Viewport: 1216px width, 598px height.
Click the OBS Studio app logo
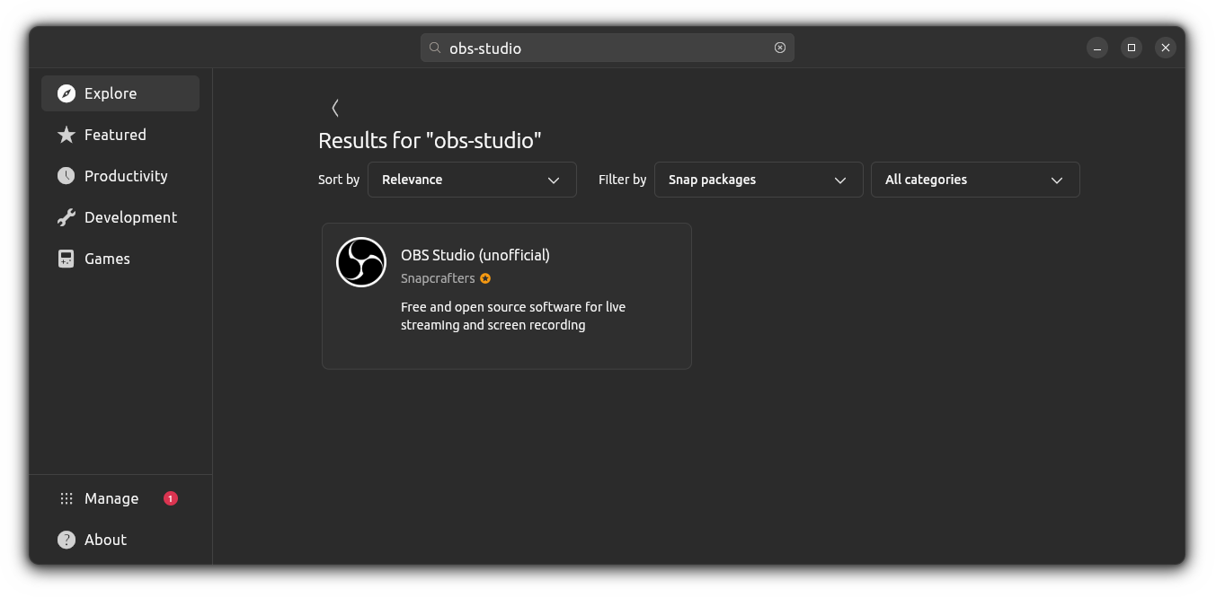(361, 262)
